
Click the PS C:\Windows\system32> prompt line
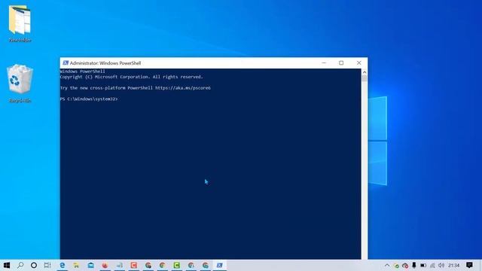click(x=89, y=99)
